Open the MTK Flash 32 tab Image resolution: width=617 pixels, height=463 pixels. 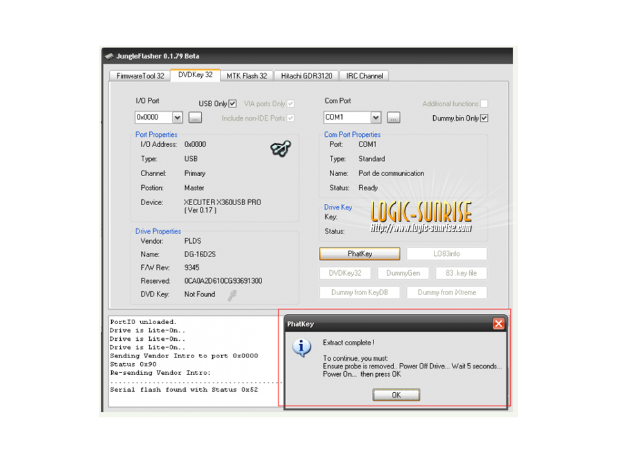click(x=247, y=76)
